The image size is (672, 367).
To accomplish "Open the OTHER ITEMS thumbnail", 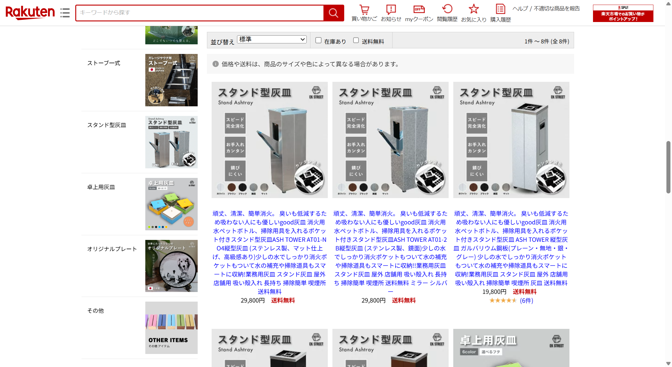I will click(171, 328).
